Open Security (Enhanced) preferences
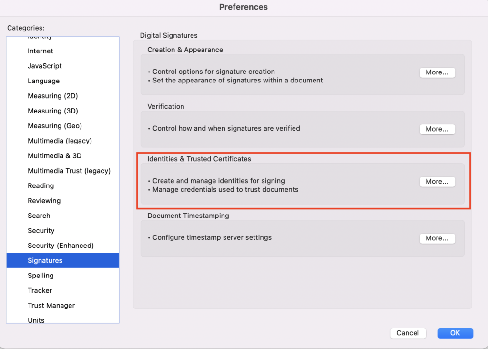Viewport: 488px width, 349px height. pyautogui.click(x=61, y=246)
